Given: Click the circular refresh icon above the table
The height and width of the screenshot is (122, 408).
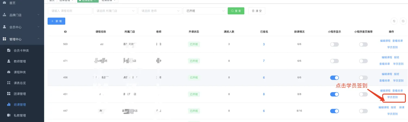Looking at the screenshot, I should tap(394, 21).
